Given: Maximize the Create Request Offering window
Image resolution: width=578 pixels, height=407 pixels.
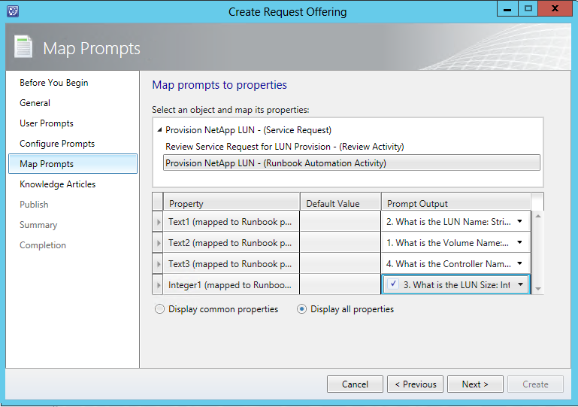Looking at the screenshot, I should [x=528, y=8].
